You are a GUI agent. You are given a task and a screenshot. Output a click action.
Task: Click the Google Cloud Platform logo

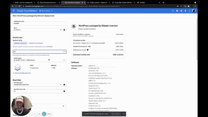tap(27, 11)
